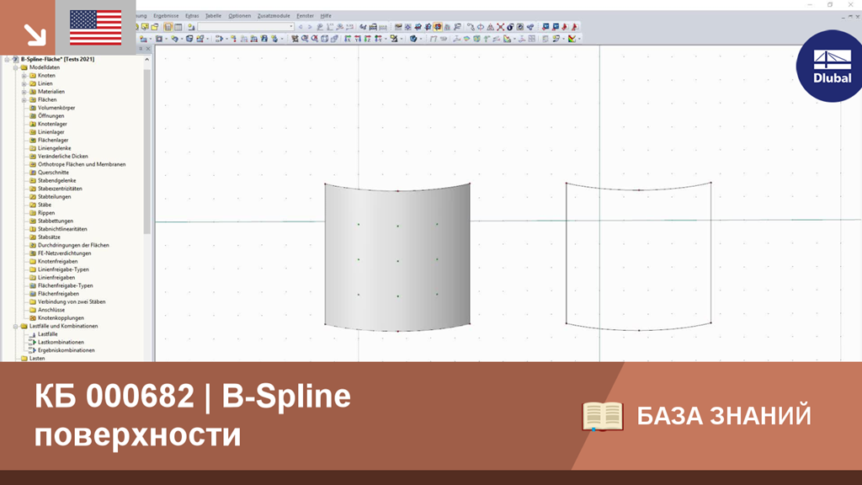This screenshot has width=862, height=485.
Task: Open the Fenster menu
Action: 305,16
